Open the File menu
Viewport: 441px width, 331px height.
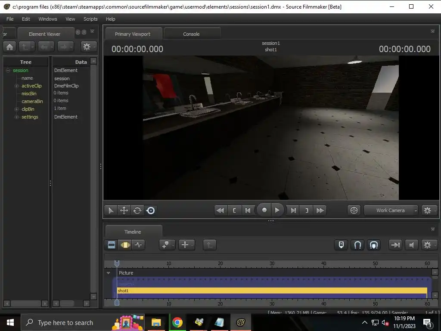10,19
